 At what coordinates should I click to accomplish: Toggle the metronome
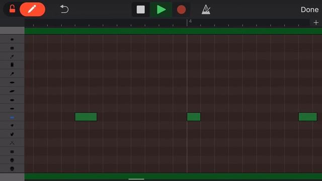point(206,10)
